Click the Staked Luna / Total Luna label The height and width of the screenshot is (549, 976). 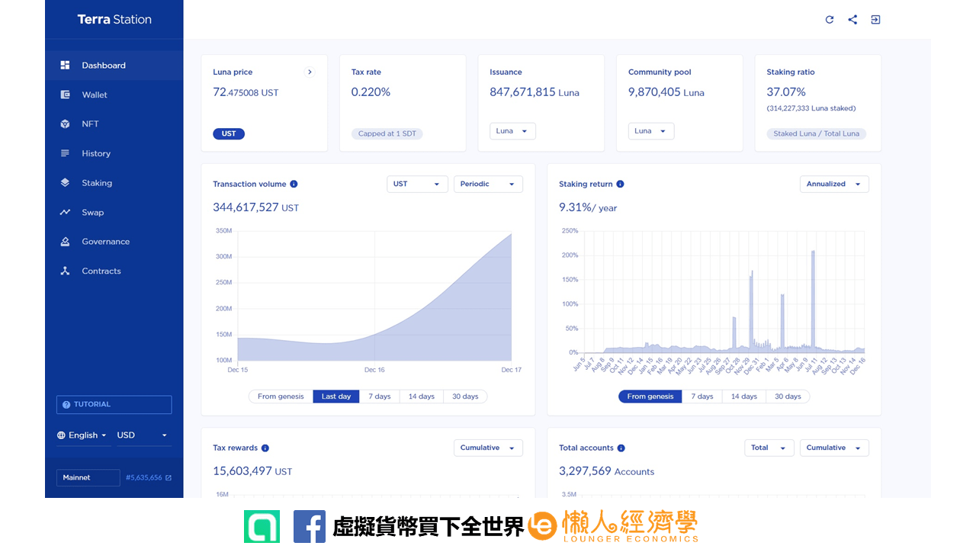pyautogui.click(x=817, y=133)
